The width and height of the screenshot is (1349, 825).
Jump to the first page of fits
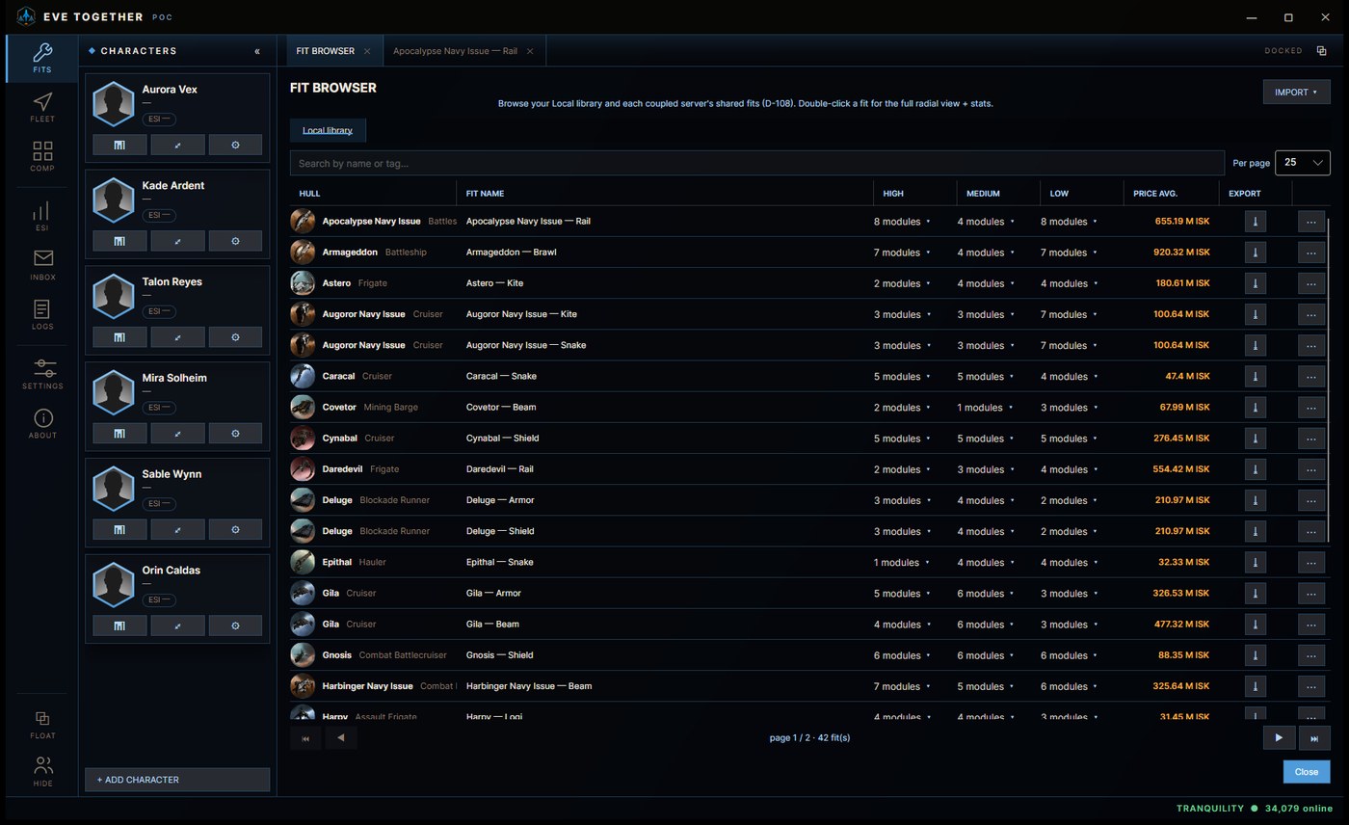point(305,738)
